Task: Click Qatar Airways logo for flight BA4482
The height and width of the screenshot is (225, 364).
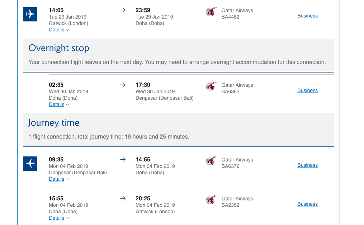Action: point(211,11)
